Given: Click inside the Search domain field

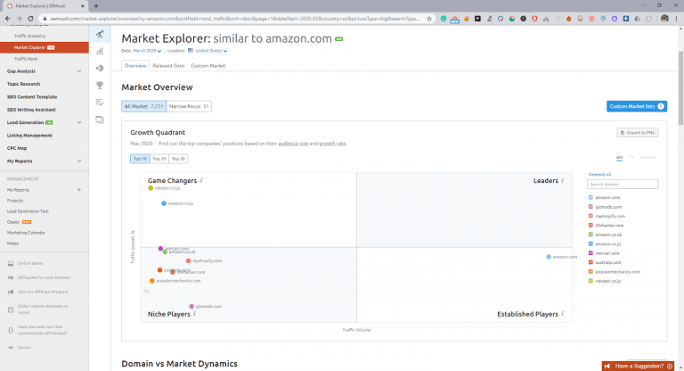Looking at the screenshot, I should [x=623, y=185].
